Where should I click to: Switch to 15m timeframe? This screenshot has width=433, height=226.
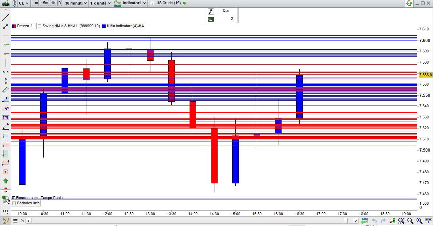click(44, 3)
